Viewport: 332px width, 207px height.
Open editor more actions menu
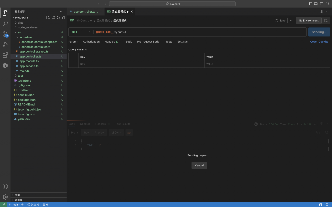pyautogui.click(x=327, y=12)
